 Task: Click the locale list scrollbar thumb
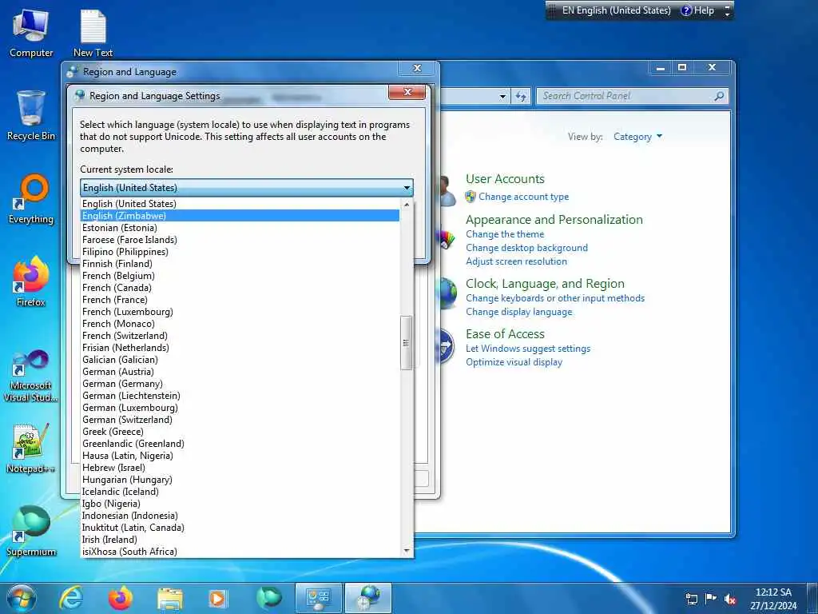coord(407,342)
